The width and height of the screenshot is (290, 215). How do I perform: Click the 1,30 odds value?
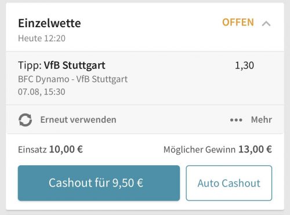[x=244, y=65]
